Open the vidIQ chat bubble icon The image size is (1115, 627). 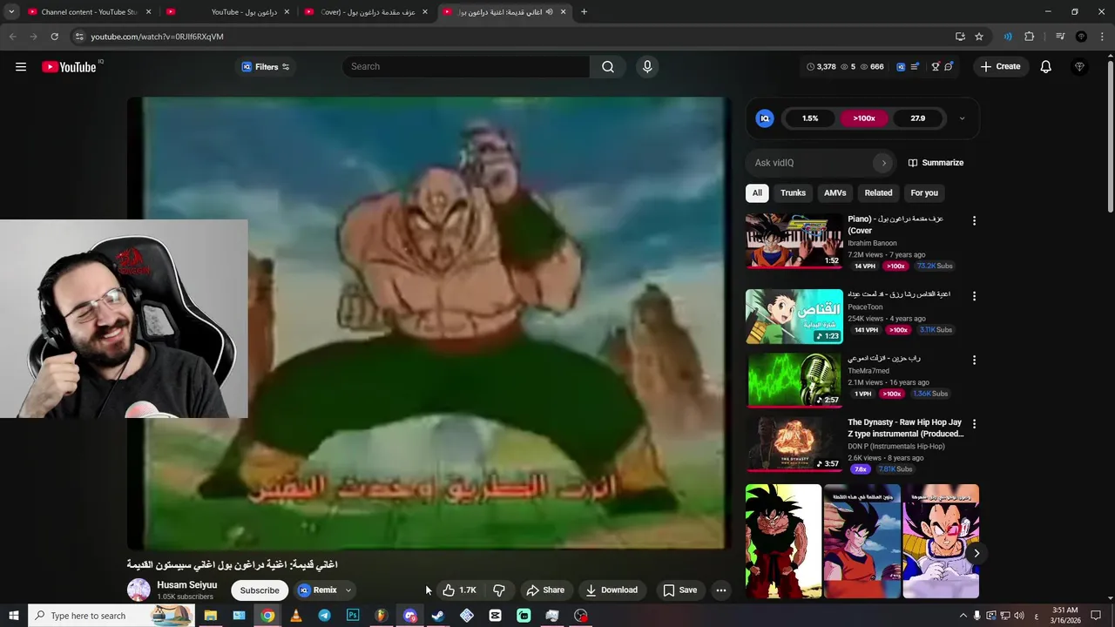(949, 66)
